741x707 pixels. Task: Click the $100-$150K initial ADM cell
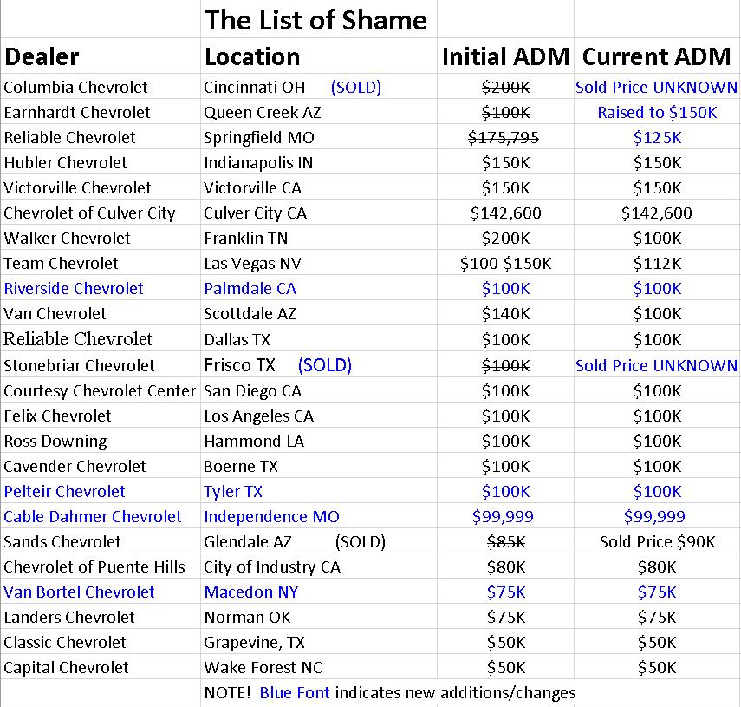coord(505,263)
